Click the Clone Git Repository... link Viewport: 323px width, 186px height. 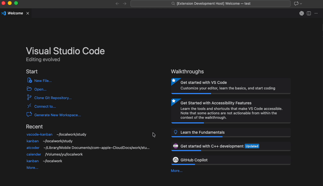(x=53, y=98)
